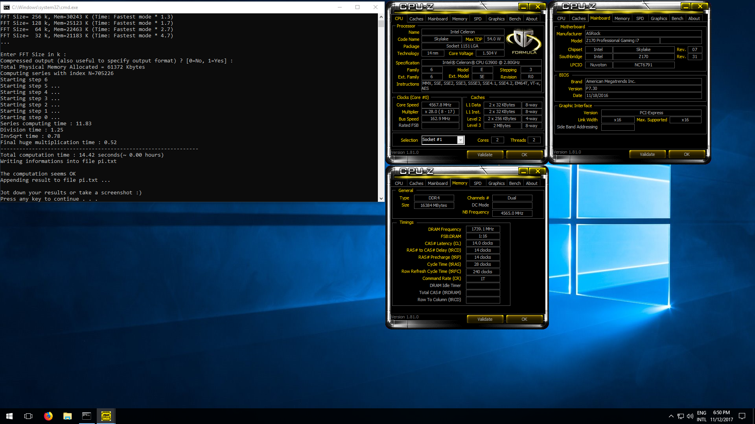
Task: Maximize the cmd.exe window
Action: tap(357, 7)
